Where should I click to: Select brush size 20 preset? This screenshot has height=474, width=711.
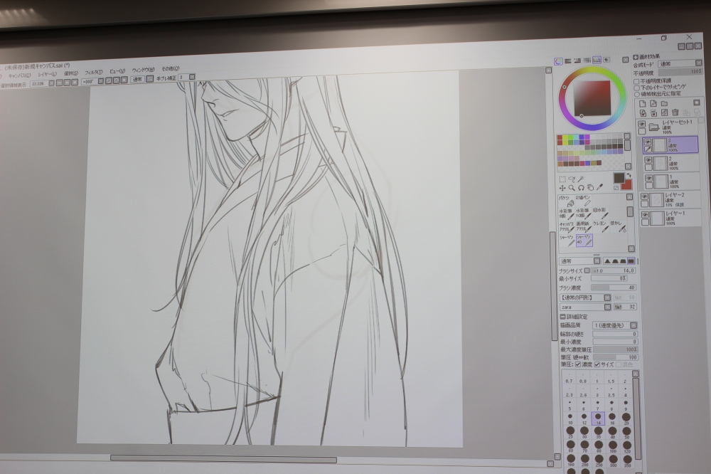626,418
